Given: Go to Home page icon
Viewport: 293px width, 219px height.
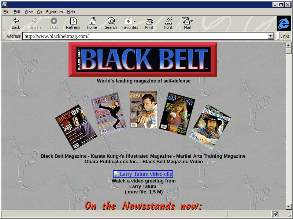Looking at the screenshot, I should tap(92, 22).
